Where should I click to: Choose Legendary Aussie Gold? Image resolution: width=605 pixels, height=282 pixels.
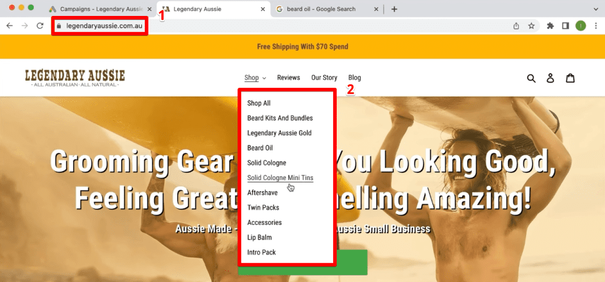point(279,133)
